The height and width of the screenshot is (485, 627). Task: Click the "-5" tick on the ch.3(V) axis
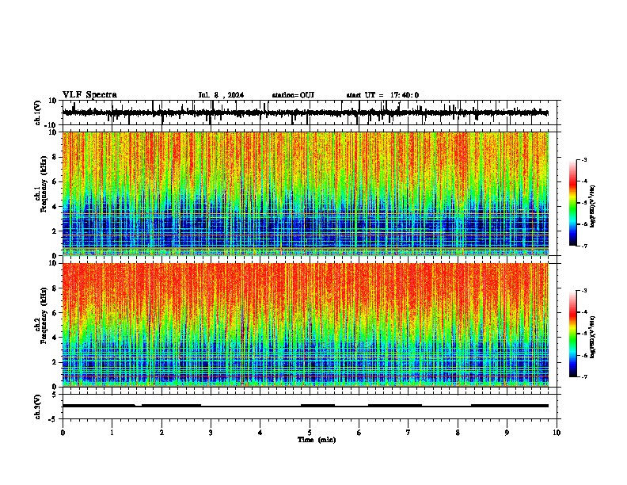[52, 419]
